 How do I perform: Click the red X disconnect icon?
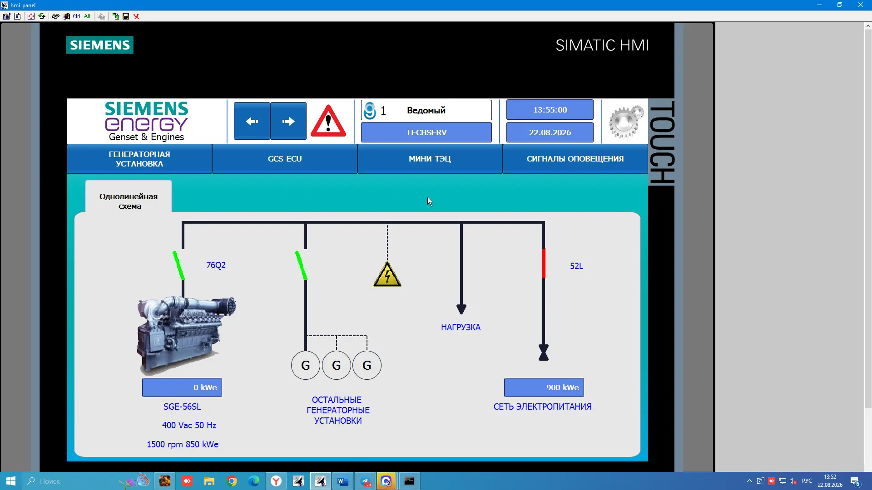point(136,16)
